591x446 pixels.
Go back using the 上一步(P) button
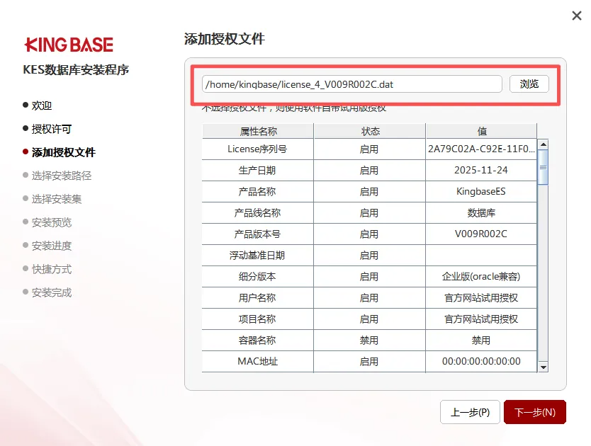(470, 412)
